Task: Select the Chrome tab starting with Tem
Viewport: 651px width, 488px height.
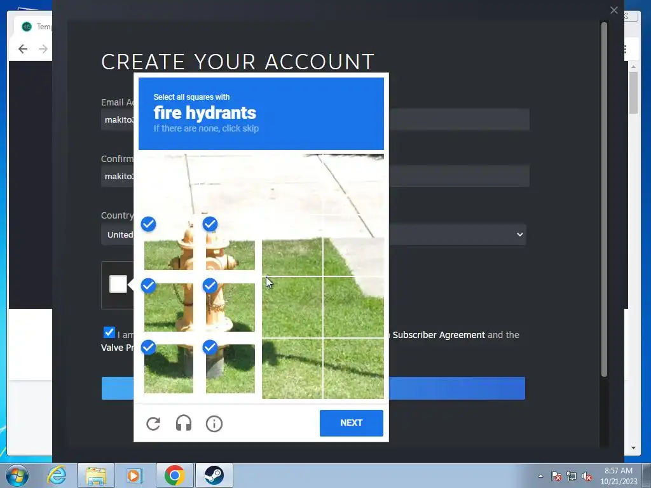Action: pyautogui.click(x=33, y=27)
